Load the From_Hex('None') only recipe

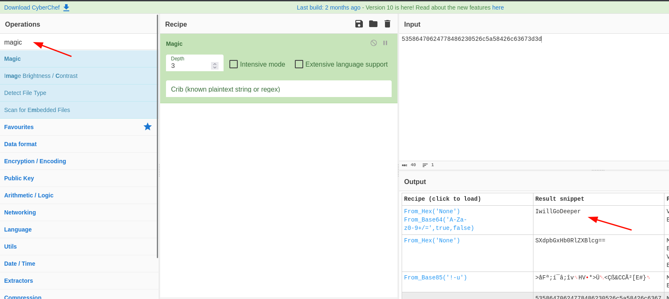click(x=432, y=240)
